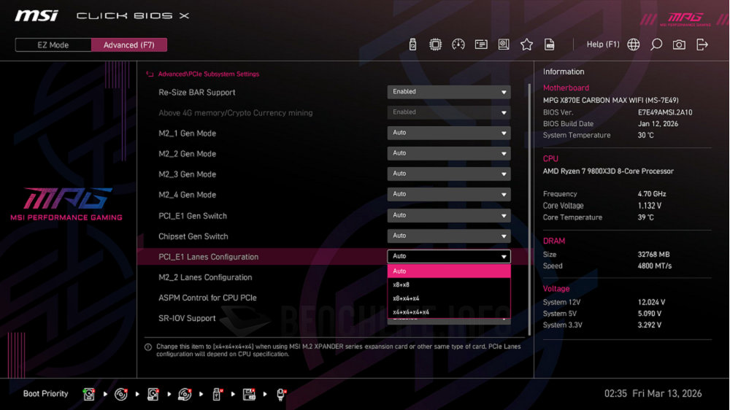730x410 pixels.
Task: Open the Re-Size BAR Support dropdown
Action: click(448, 92)
